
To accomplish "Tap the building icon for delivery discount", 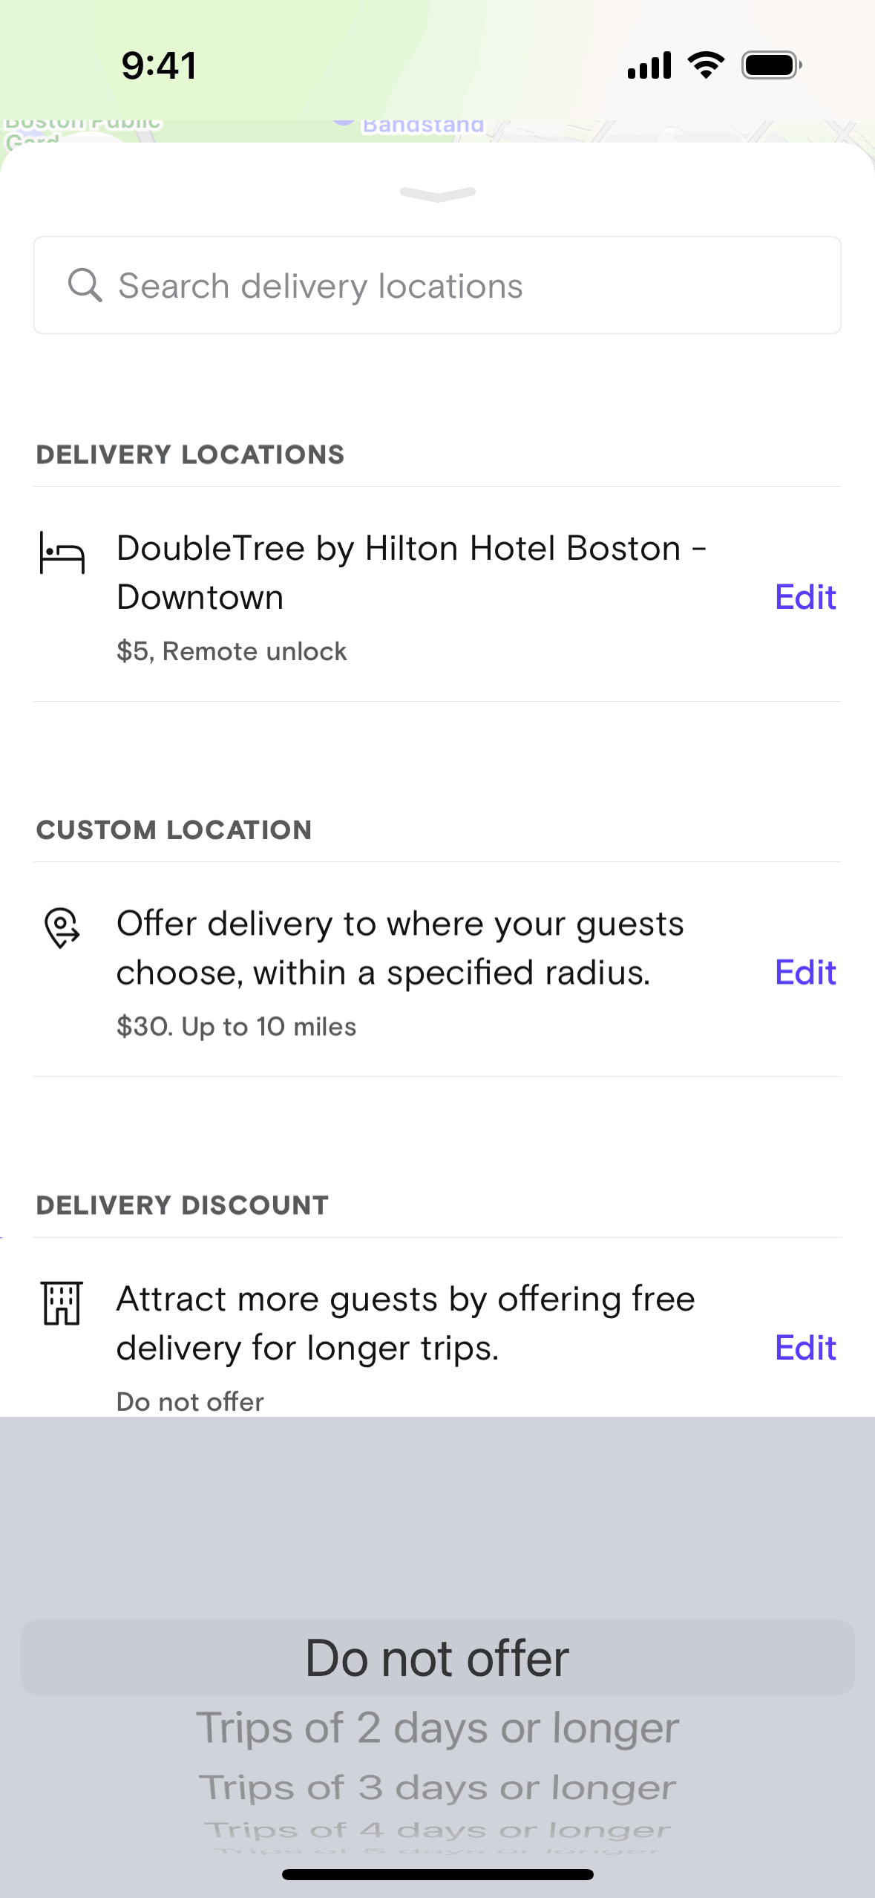I will pyautogui.click(x=62, y=1303).
